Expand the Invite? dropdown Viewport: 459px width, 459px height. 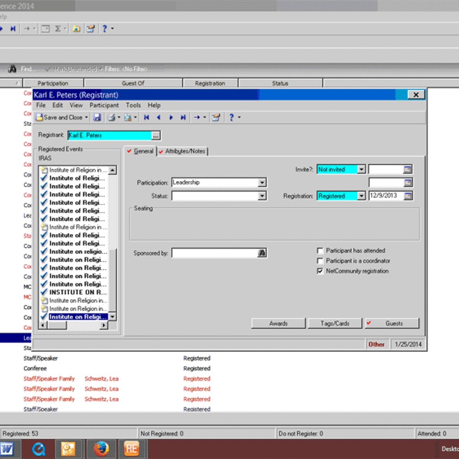[x=361, y=169]
